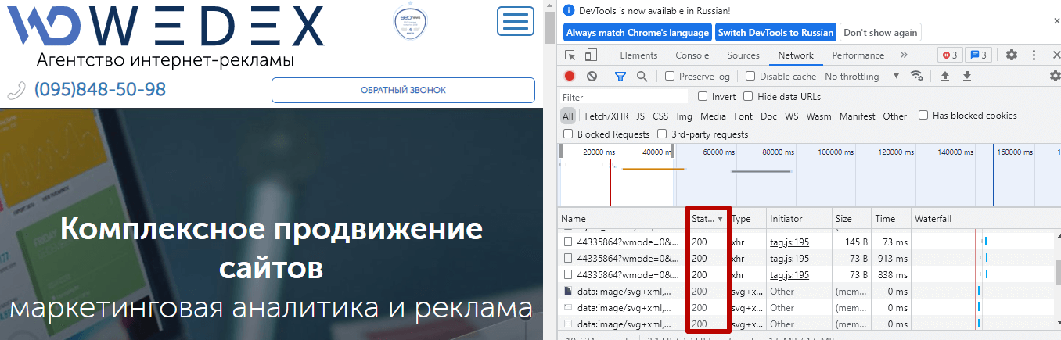Tick the Hide data URLs checkbox
Screen dimensions: 1061x340
coord(748,97)
